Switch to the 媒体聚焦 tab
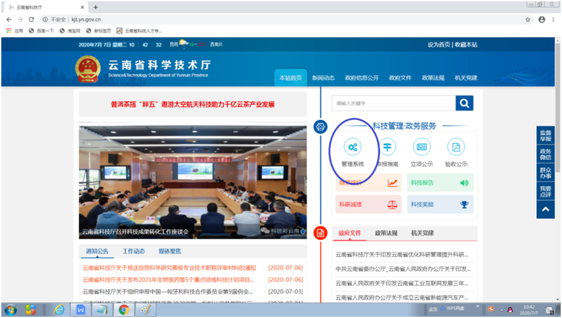This screenshot has height=318, width=562. pyautogui.click(x=170, y=251)
